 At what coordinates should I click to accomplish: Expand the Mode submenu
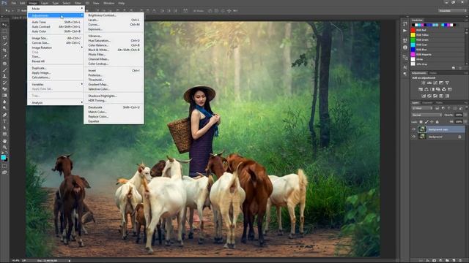click(x=56, y=9)
